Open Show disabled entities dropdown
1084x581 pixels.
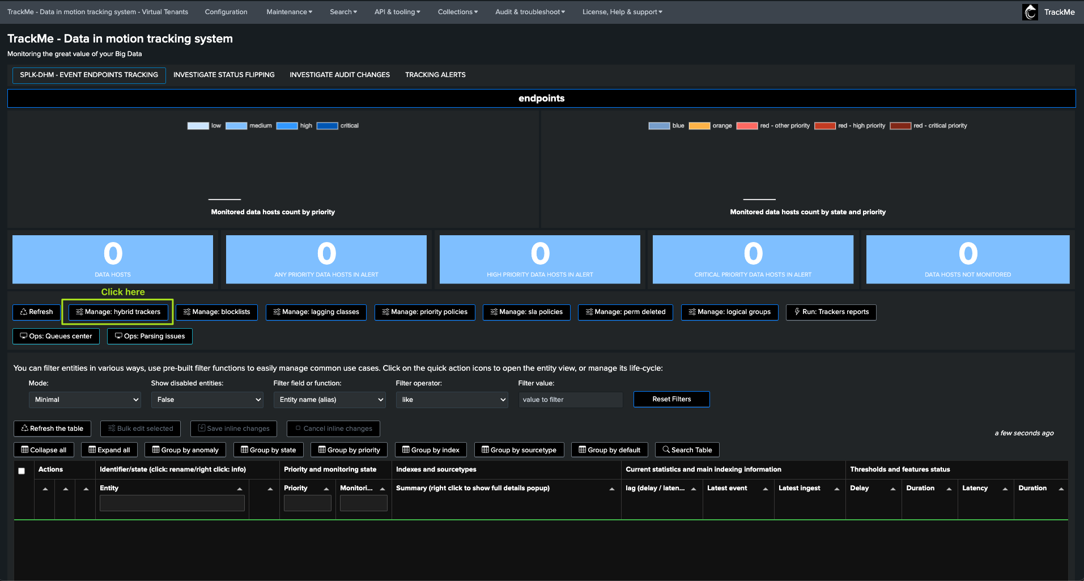[207, 400]
